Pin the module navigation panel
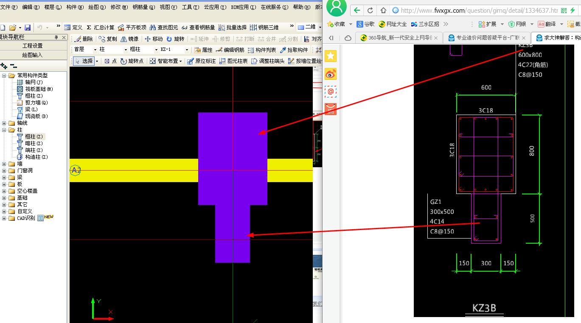Viewport: 581px width, 323px height. click(x=56, y=37)
